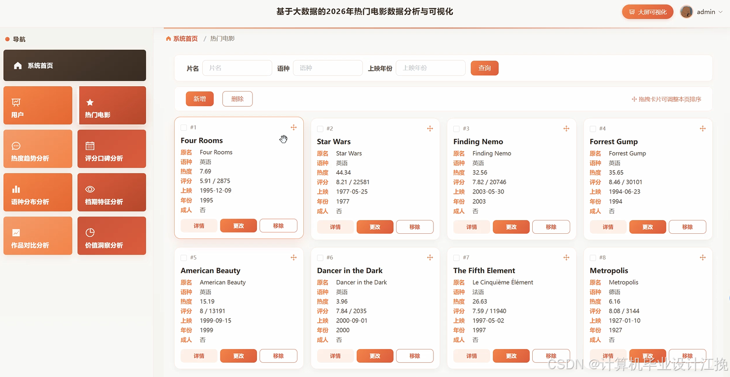Image resolution: width=730 pixels, height=377 pixels.
Task: Click drag-handle icon on Dancer in the Dark card
Action: 430,257
